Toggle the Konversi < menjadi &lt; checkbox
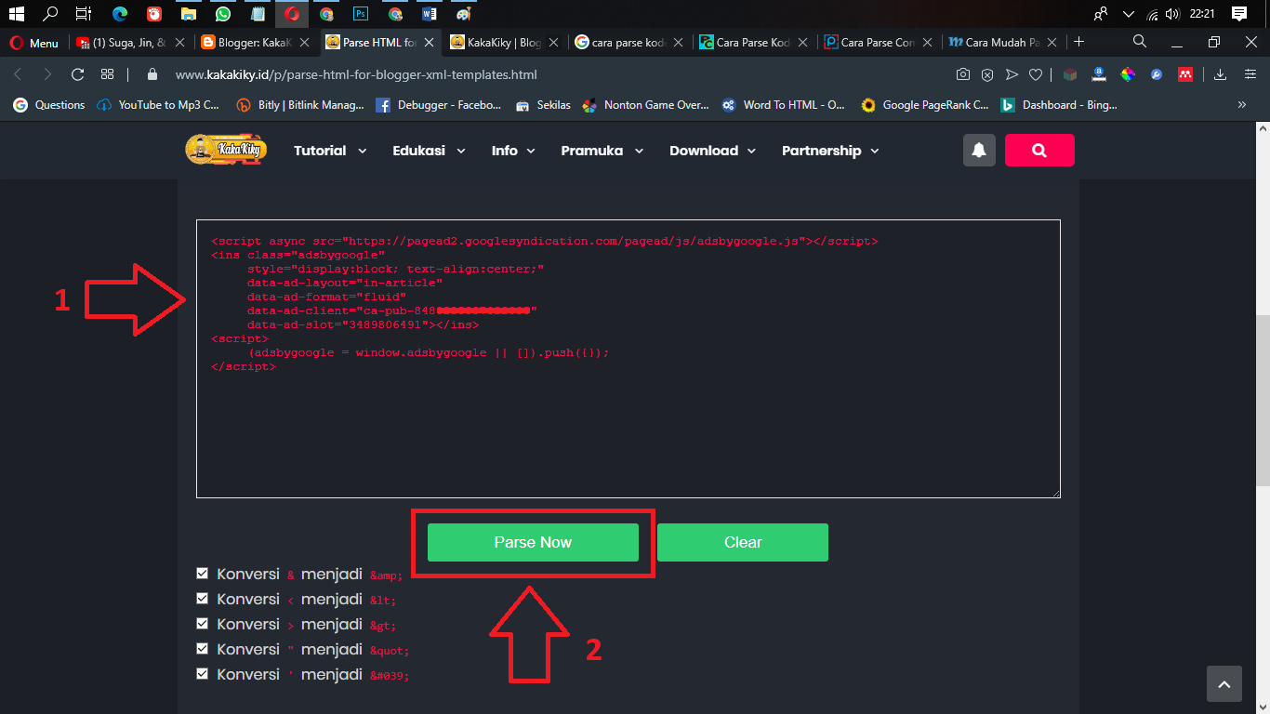The height and width of the screenshot is (714, 1270). coord(203,599)
